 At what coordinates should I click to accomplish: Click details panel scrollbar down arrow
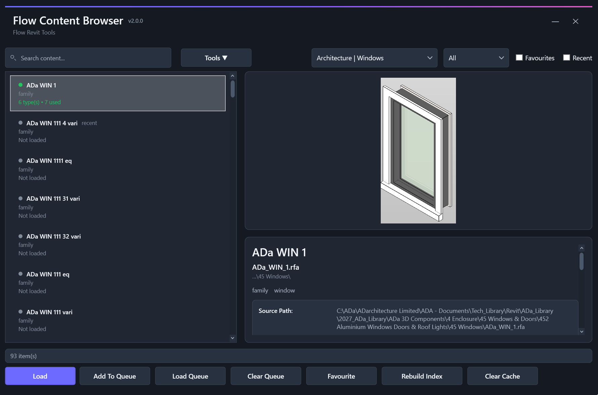[x=582, y=331]
